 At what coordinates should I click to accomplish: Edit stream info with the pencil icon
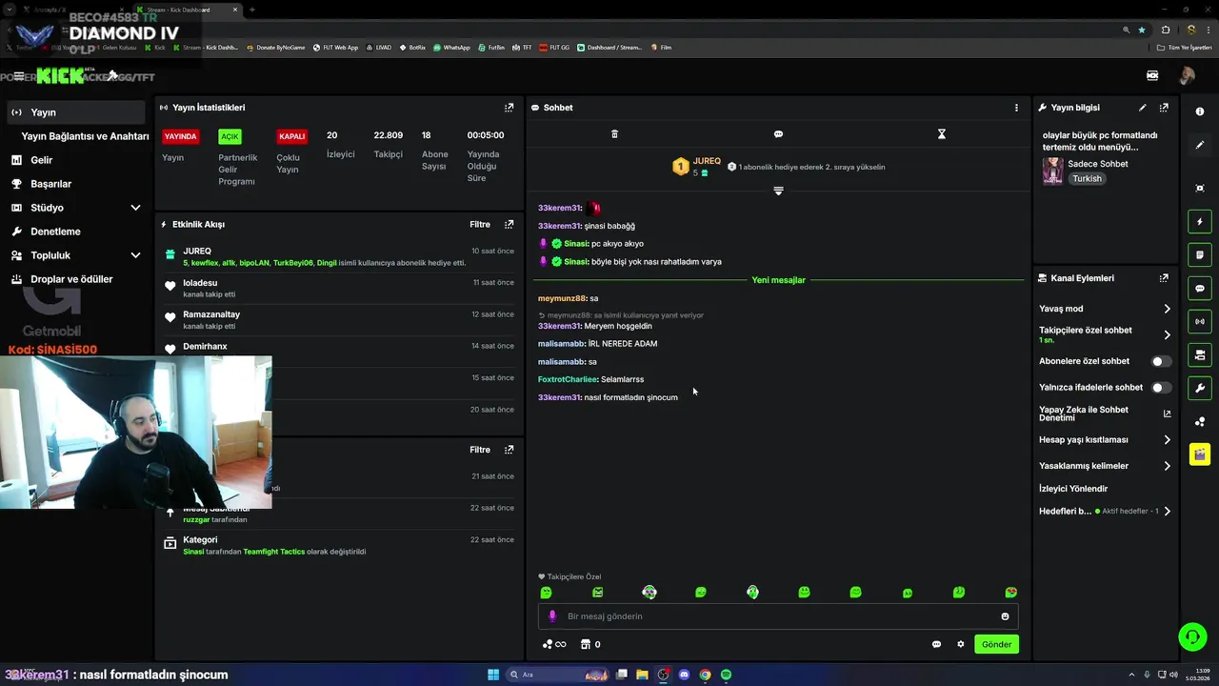(1143, 108)
